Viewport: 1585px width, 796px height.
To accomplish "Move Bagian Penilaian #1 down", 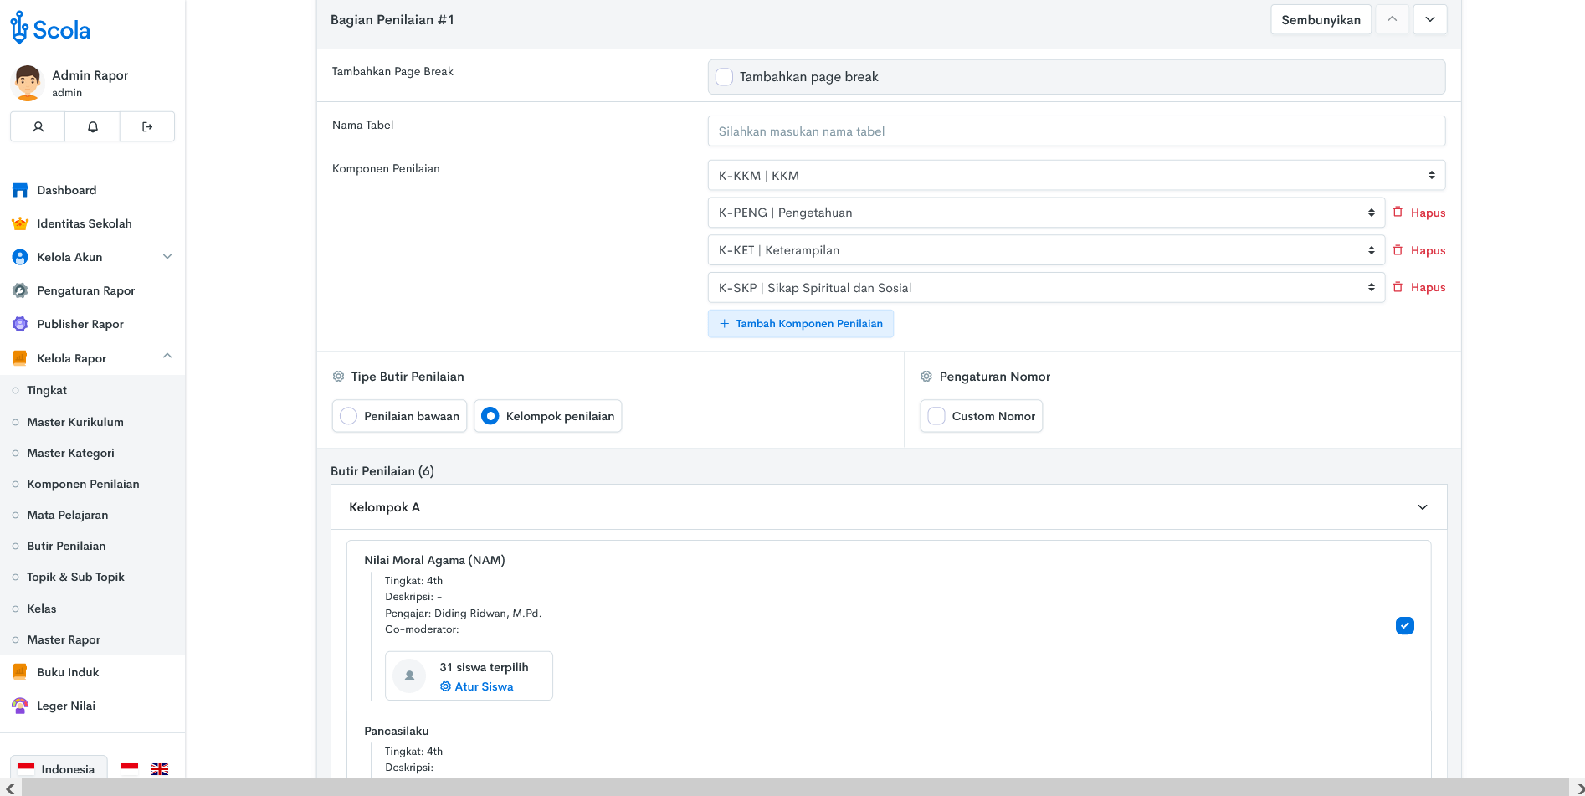I will (x=1430, y=19).
